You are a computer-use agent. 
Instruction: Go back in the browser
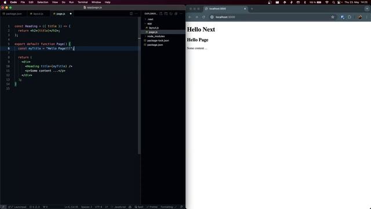click(190, 17)
